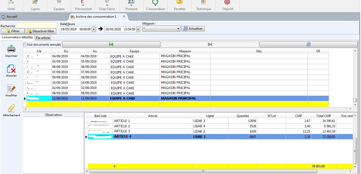Viewport: 361px width, 174px height.
Task: Toggle Voir documents annulés checkbox
Action: [x=25, y=45]
